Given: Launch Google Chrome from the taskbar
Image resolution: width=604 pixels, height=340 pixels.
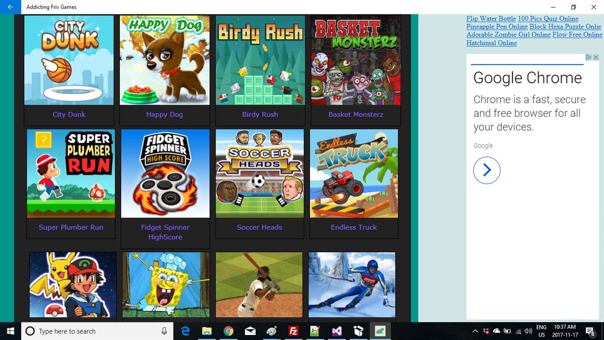Looking at the screenshot, I should [x=228, y=331].
